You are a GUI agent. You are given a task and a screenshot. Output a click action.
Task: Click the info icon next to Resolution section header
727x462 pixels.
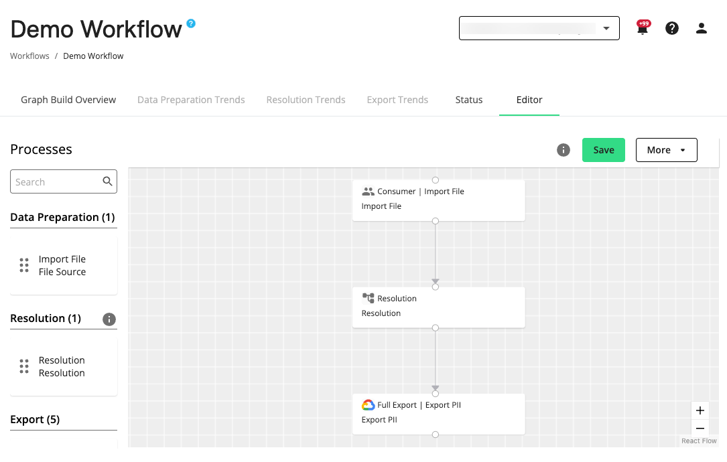click(x=109, y=319)
